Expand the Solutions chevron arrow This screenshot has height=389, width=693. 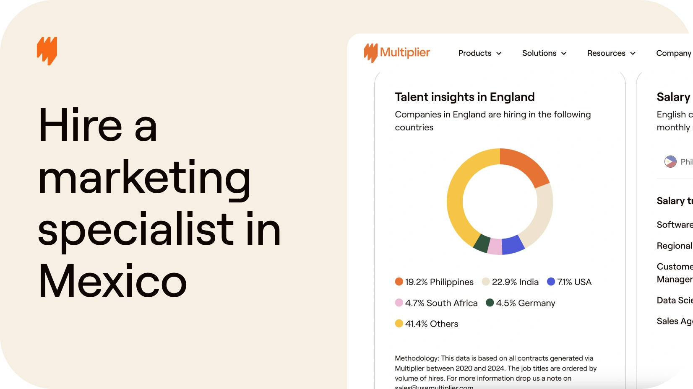point(564,53)
